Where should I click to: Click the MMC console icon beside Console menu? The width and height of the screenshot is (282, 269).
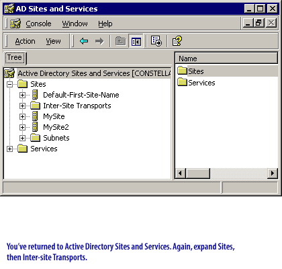point(15,24)
